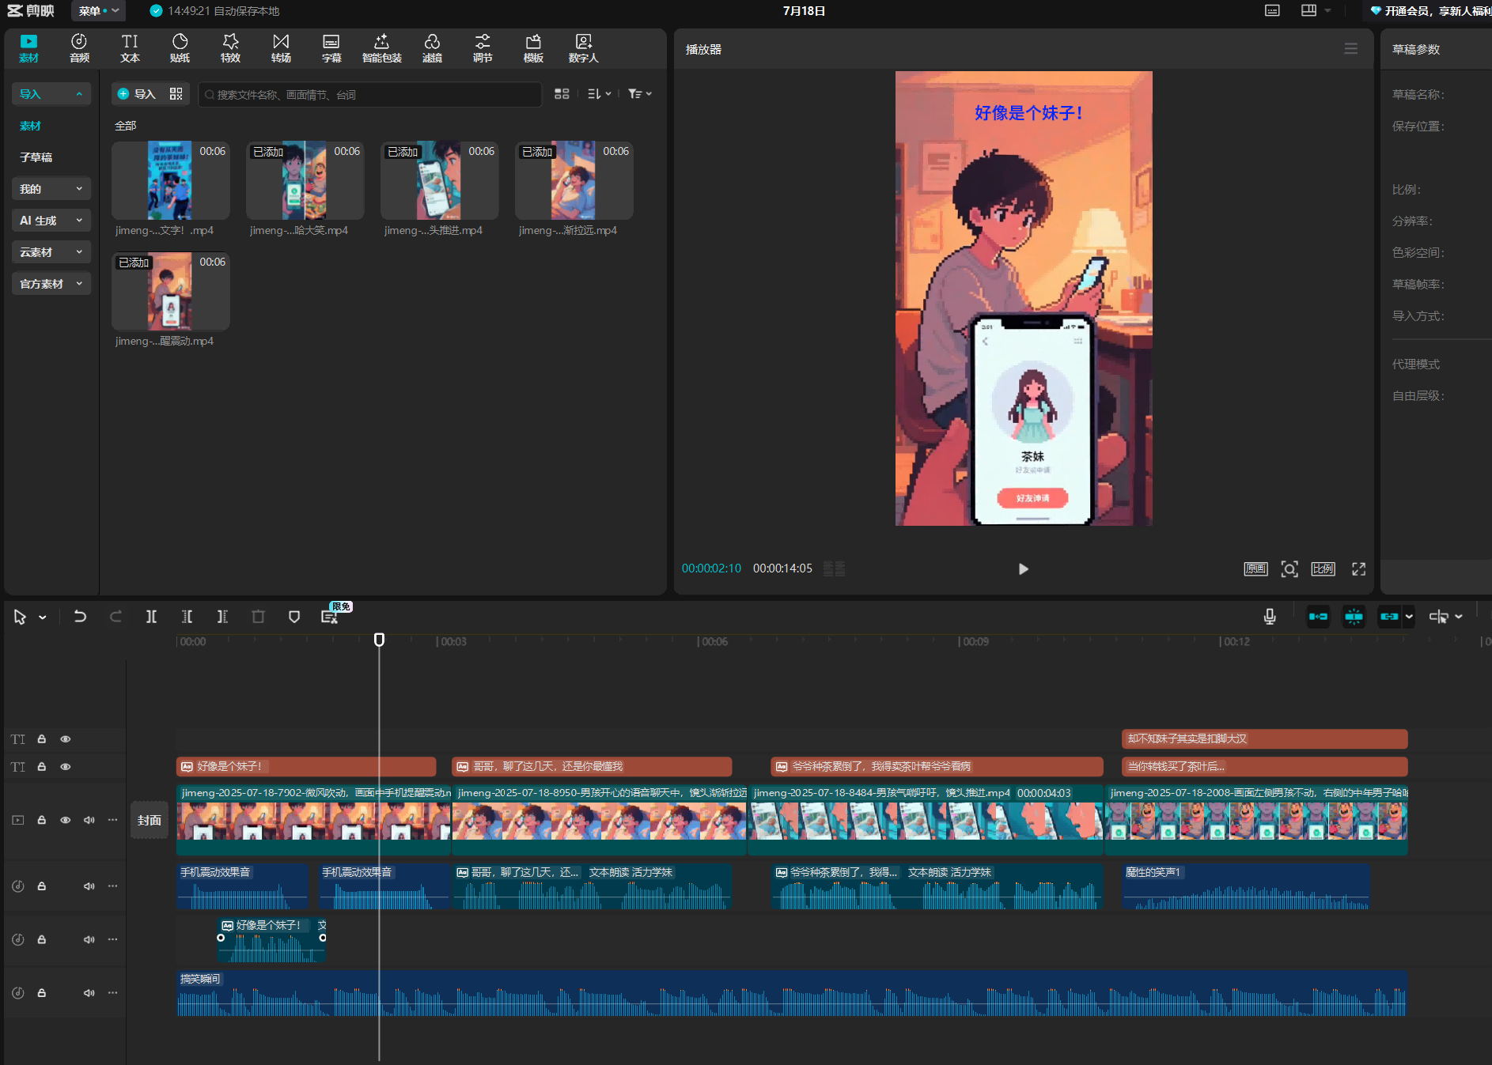Open the linkage options dropdown arrow
Viewport: 1492px width, 1065px height.
(1409, 617)
